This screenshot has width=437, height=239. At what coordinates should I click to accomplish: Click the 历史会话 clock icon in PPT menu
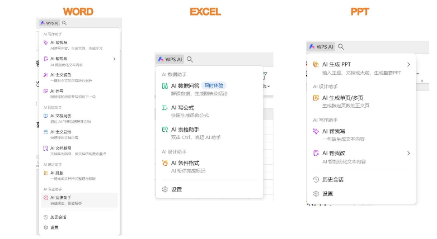pos(316,179)
